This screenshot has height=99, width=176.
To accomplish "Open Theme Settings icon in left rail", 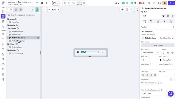I will point(3,74).
